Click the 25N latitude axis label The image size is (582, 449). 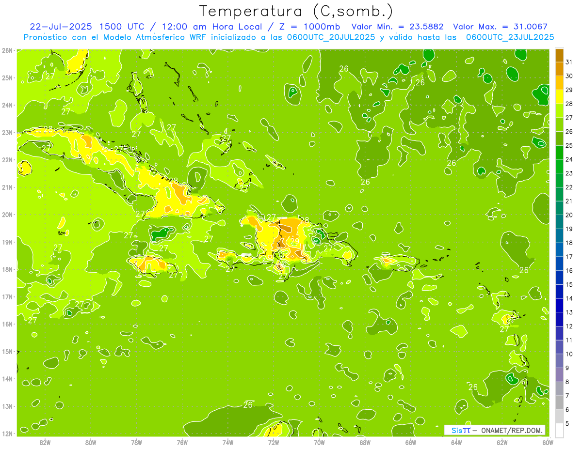point(7,77)
